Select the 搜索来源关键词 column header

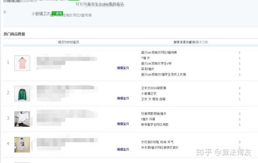pyautogui.click(x=184, y=42)
